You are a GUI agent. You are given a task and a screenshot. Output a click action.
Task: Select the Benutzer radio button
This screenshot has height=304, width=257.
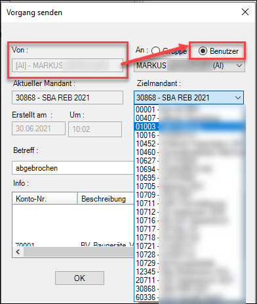click(203, 51)
